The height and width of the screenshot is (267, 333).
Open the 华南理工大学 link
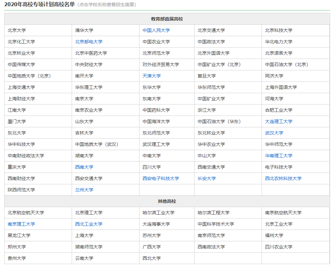(279, 156)
